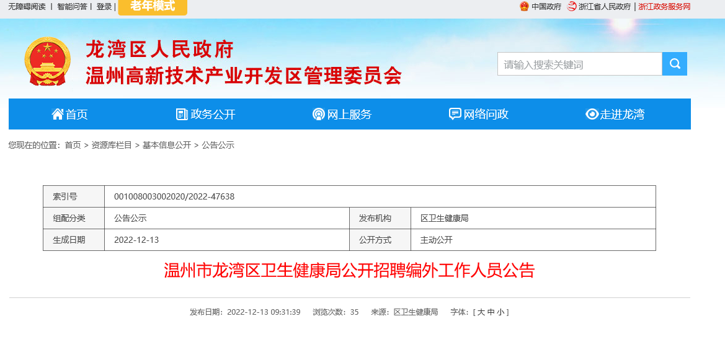Click the 来源：区卫生健康局 source text
This screenshot has width=725, height=342.
coord(404,312)
